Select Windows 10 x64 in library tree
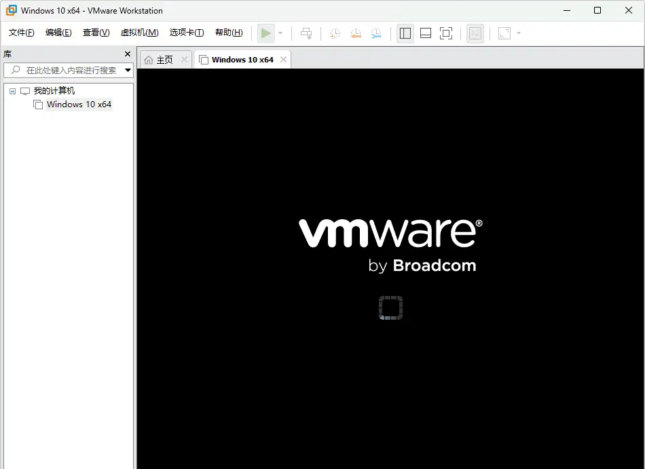 point(79,105)
